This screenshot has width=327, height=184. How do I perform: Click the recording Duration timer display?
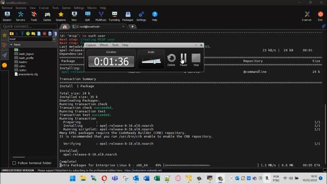(111, 61)
